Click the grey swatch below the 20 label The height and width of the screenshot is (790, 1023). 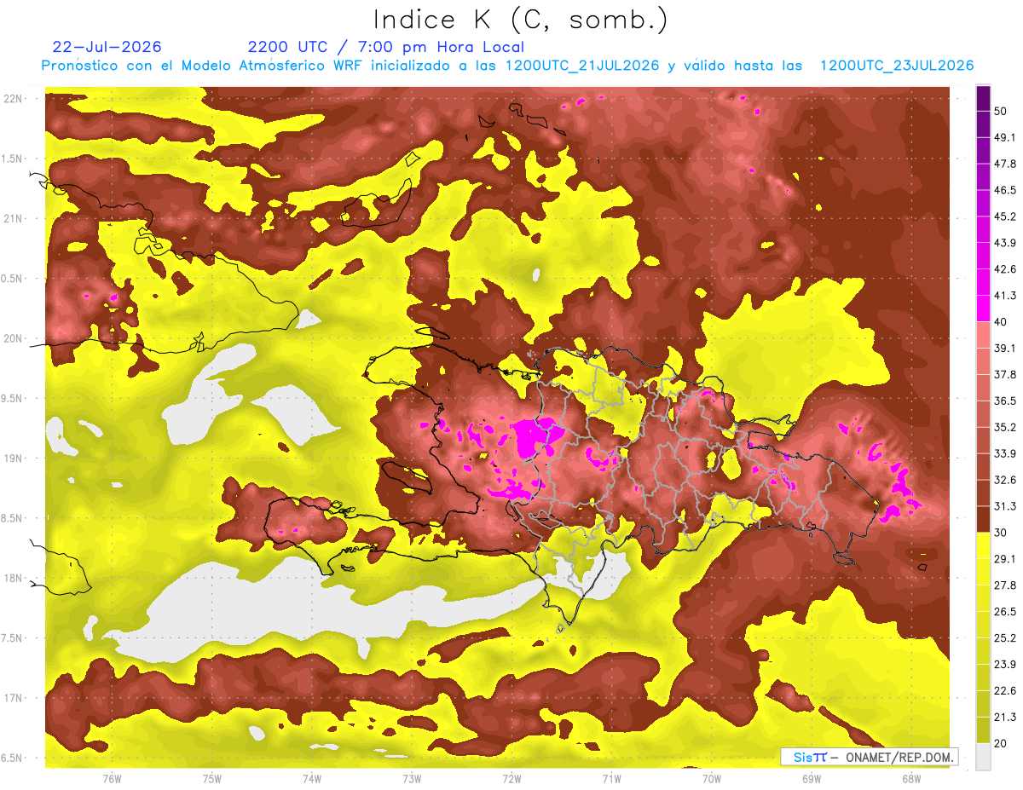click(983, 757)
